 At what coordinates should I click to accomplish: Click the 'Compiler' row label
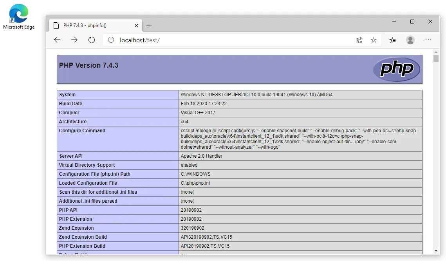[69, 113]
